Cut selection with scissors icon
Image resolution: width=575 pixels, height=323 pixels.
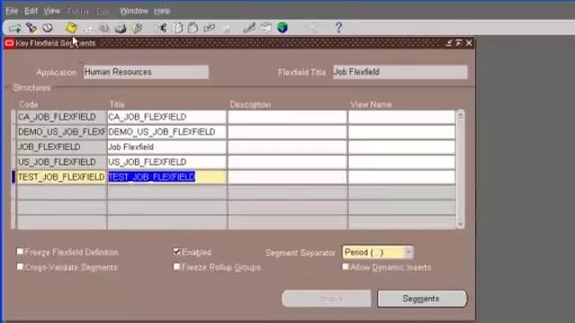coord(162,28)
